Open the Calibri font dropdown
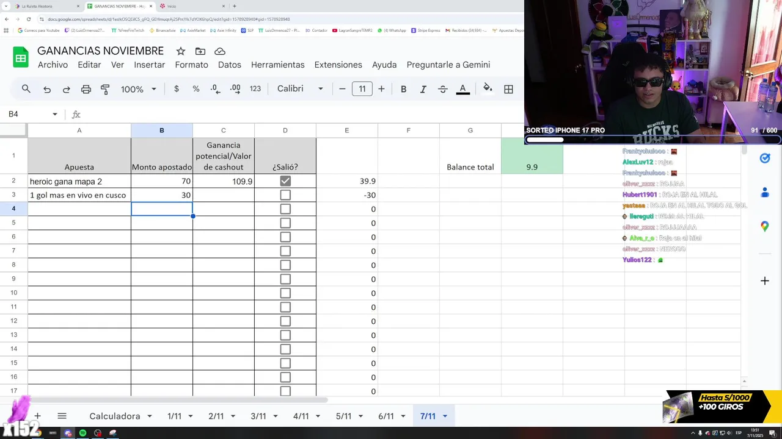782x439 pixels. click(x=300, y=89)
